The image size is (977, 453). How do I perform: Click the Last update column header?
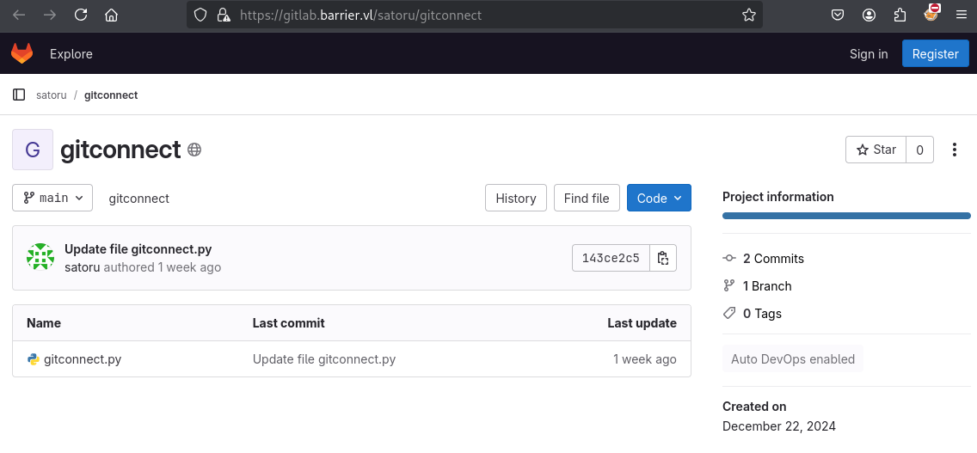(642, 322)
